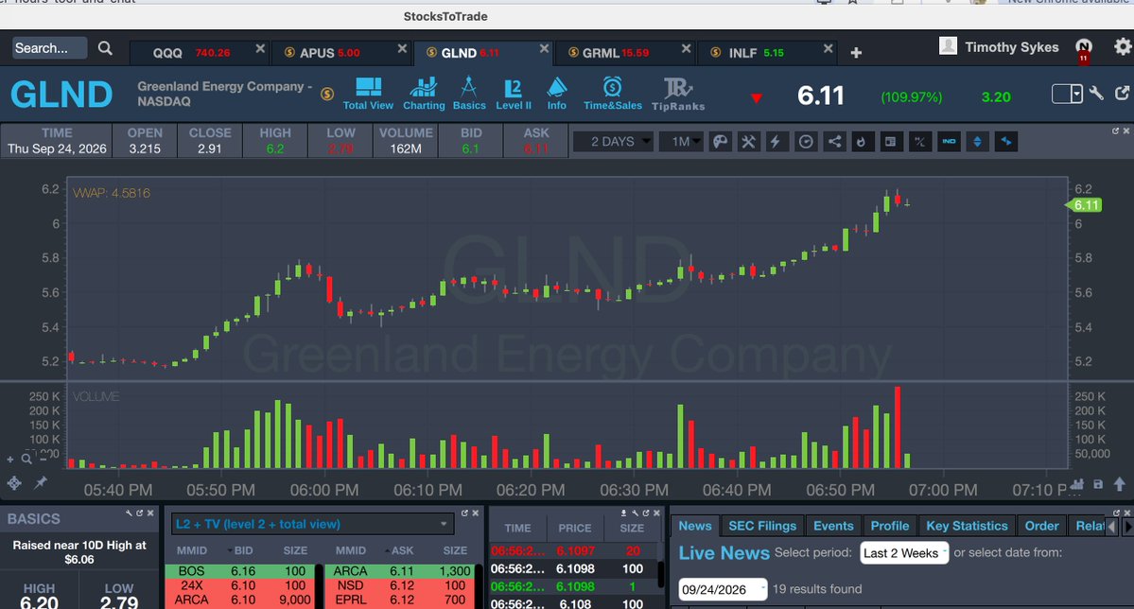The height and width of the screenshot is (609, 1134).
Task: Open notifications icon beside Timothy Sykes
Action: [x=1083, y=49]
